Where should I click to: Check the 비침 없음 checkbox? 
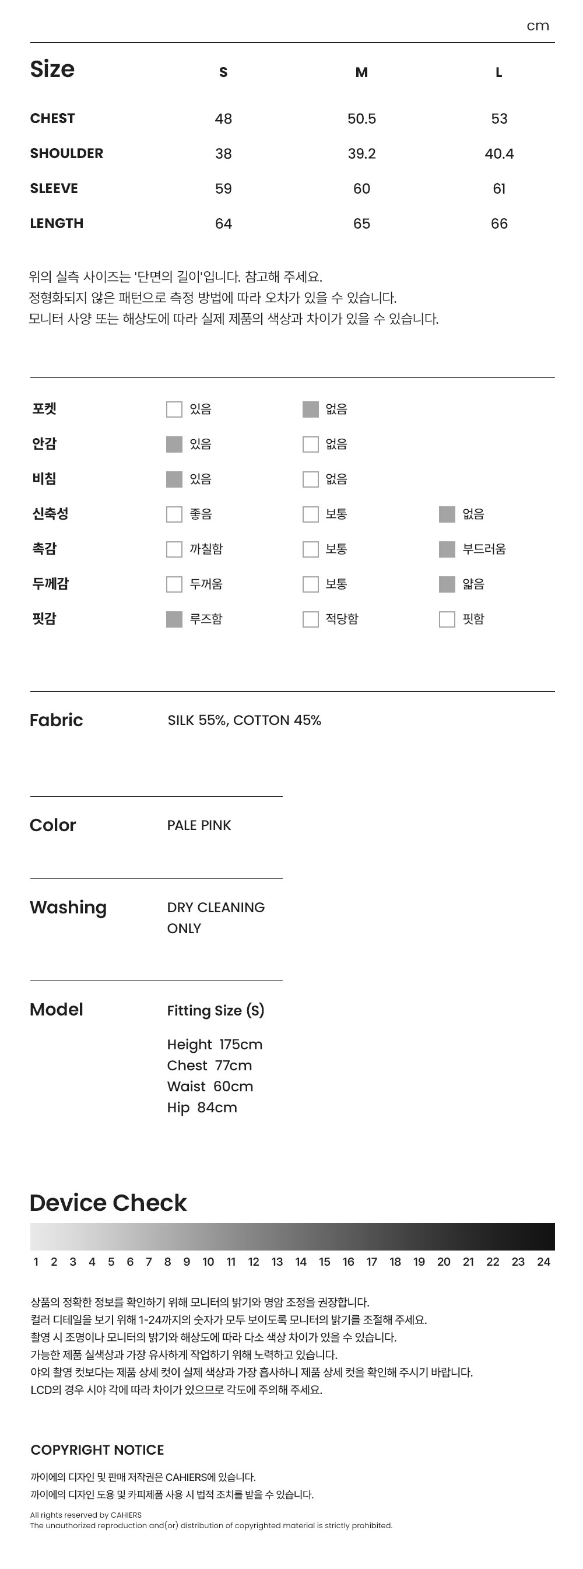pos(310,479)
